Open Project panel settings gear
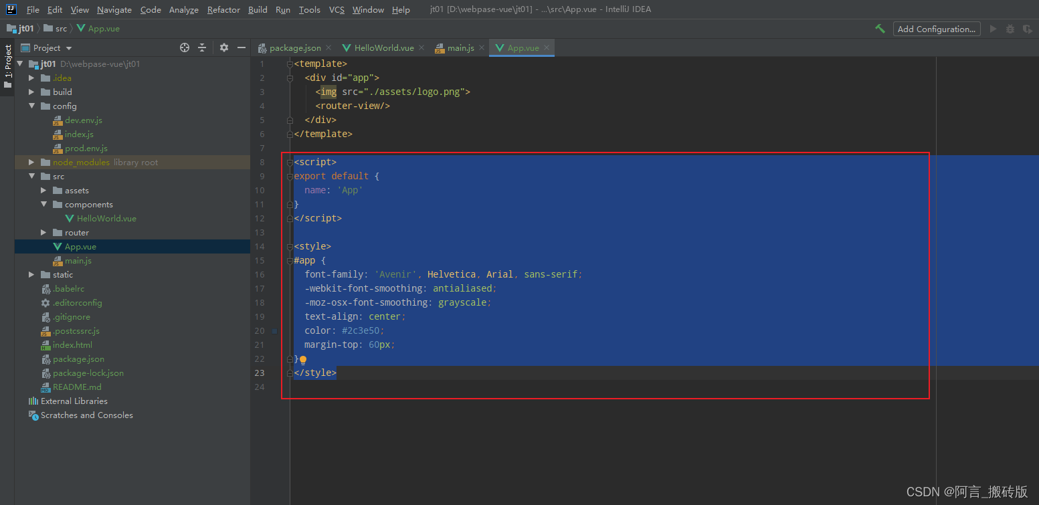The width and height of the screenshot is (1039, 505). pyautogui.click(x=224, y=47)
